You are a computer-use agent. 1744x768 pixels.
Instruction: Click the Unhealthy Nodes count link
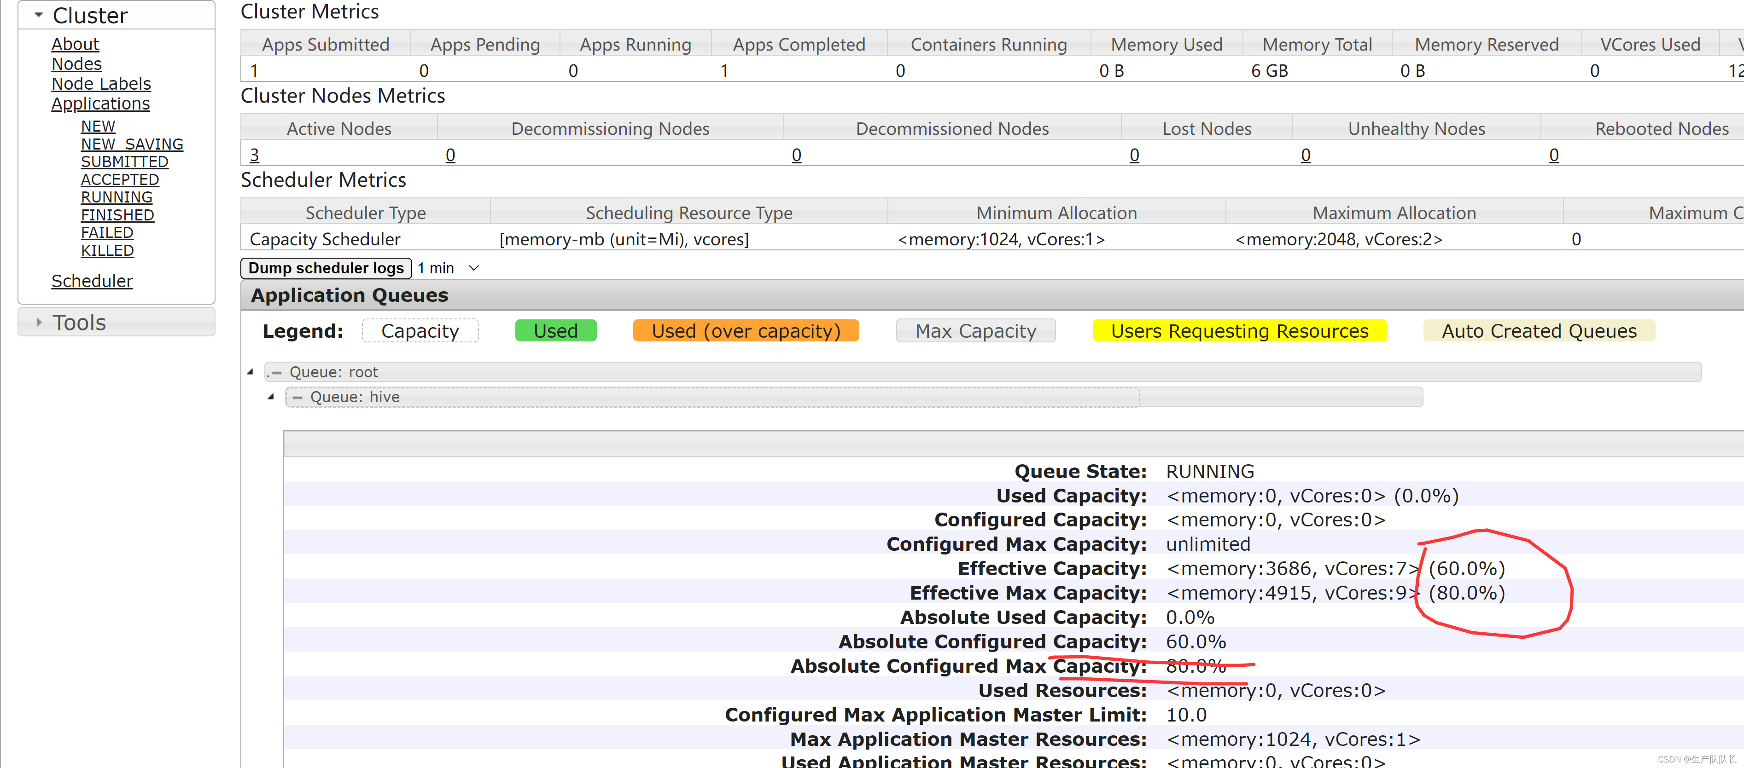click(x=1305, y=155)
